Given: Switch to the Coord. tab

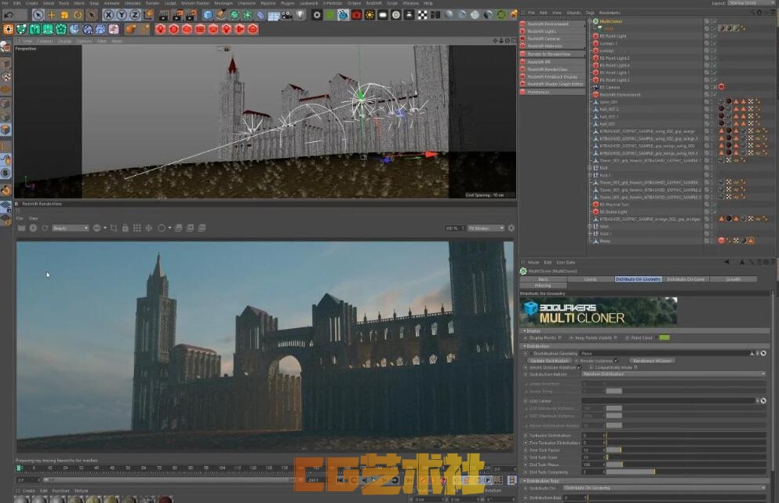Looking at the screenshot, I should click(x=590, y=279).
